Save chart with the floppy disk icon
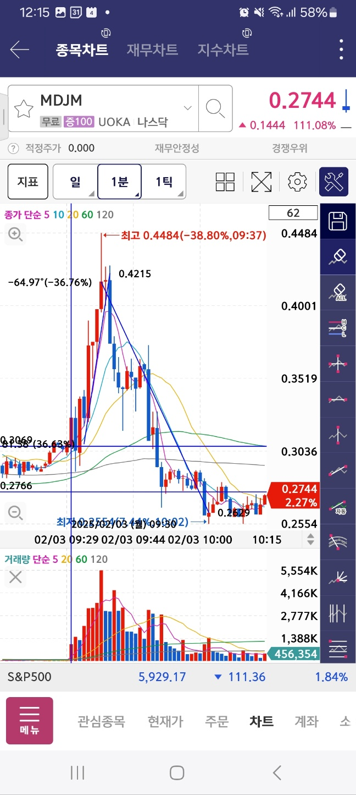Viewport: 356px width, 795px height. tap(338, 221)
